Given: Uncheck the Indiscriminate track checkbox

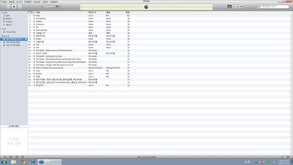Looking at the screenshot, I should pos(34,30).
